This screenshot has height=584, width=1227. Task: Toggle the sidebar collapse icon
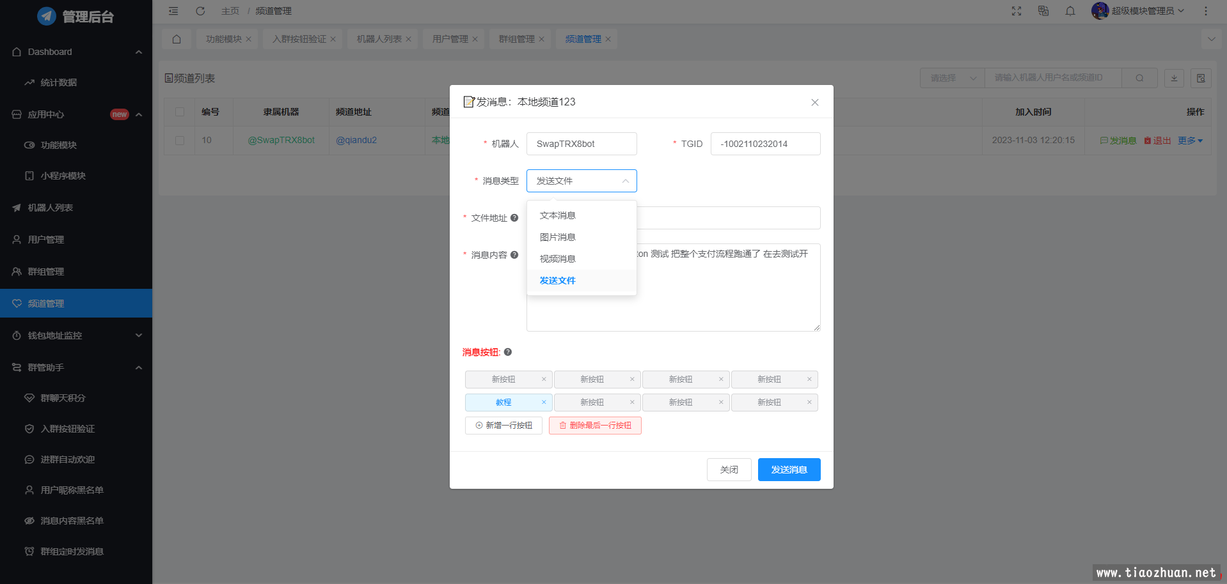click(x=173, y=11)
